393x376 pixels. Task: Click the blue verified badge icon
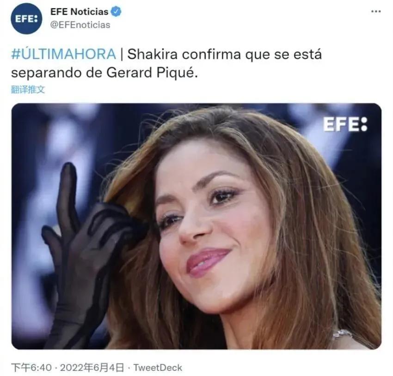(x=116, y=12)
